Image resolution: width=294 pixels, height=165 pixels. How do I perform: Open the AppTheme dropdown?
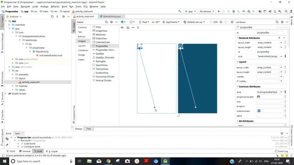pos(171,22)
